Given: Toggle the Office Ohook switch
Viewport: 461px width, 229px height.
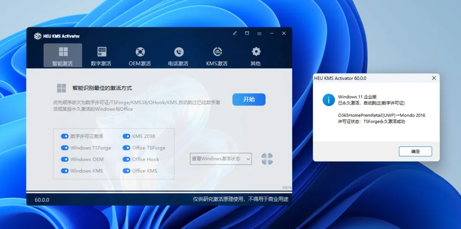Looking at the screenshot, I should click(x=126, y=159).
